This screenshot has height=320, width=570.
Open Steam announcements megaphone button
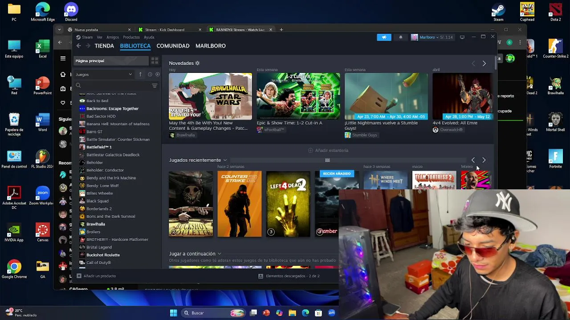click(x=384, y=37)
